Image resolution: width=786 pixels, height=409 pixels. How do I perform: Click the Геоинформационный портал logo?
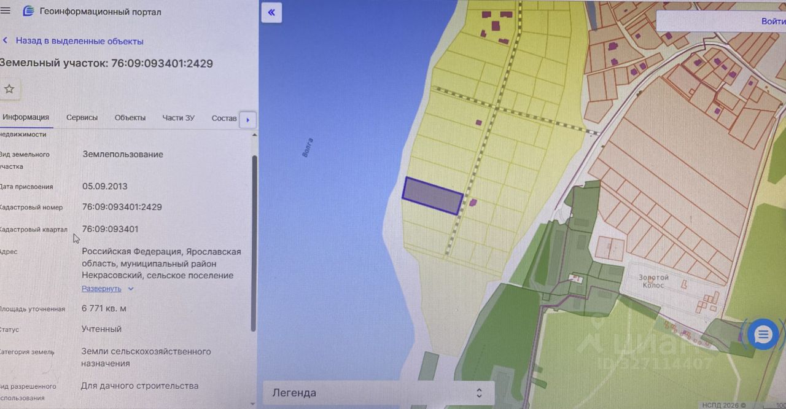28,12
